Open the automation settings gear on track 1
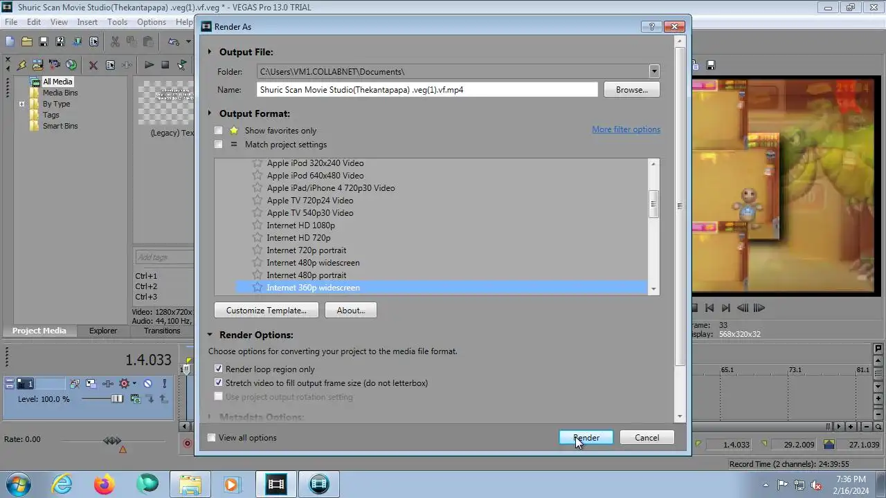The width and height of the screenshot is (886, 498). [x=124, y=383]
